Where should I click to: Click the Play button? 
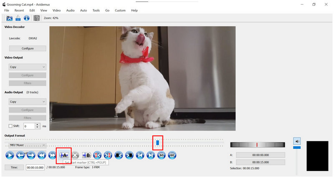10,155
